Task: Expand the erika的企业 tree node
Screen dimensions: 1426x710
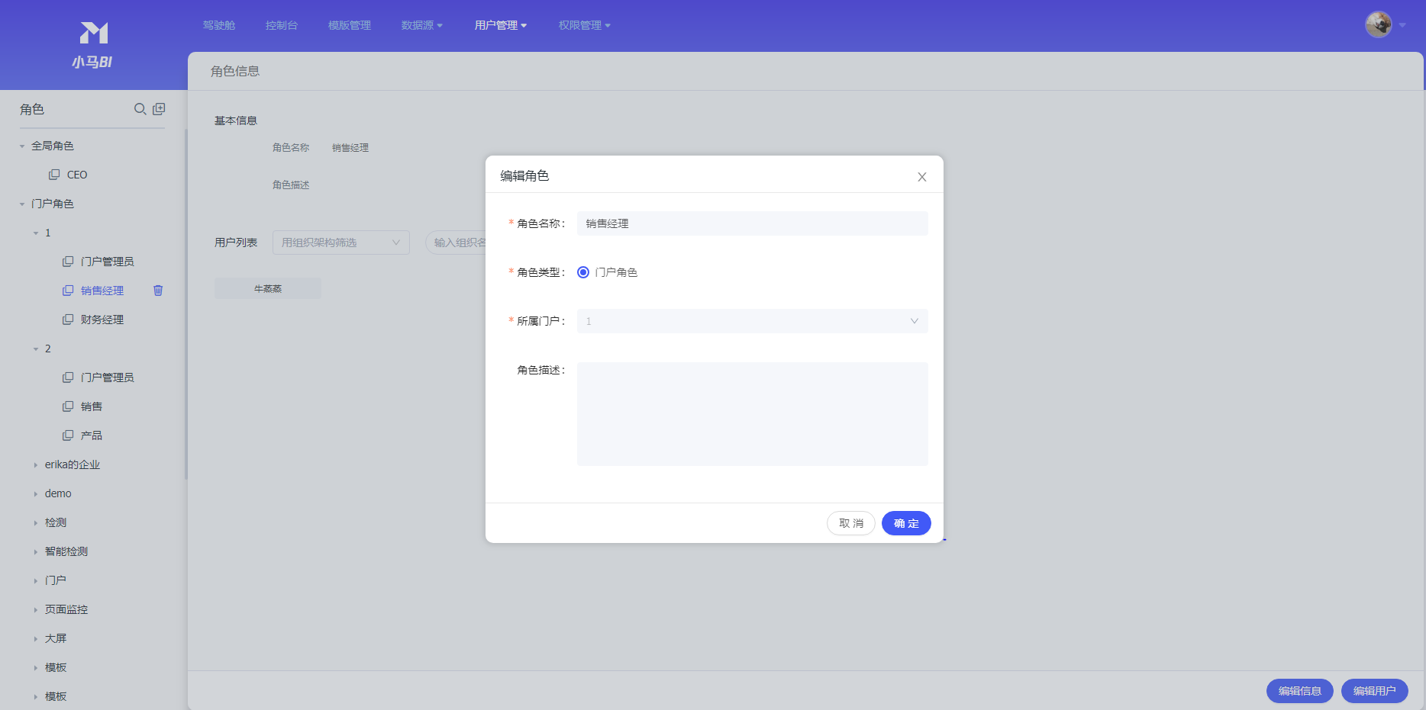Action: tap(35, 465)
